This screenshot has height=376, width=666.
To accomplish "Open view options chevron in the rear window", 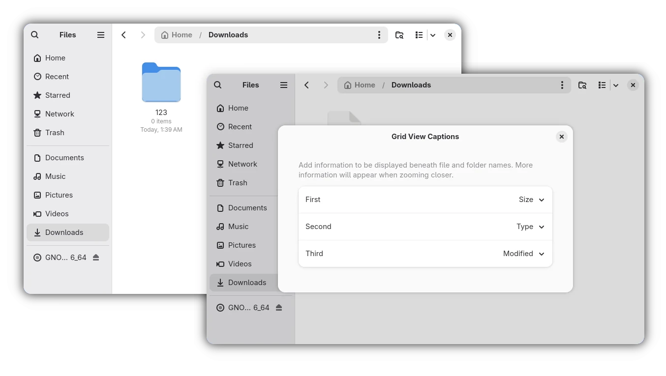I will (x=433, y=35).
